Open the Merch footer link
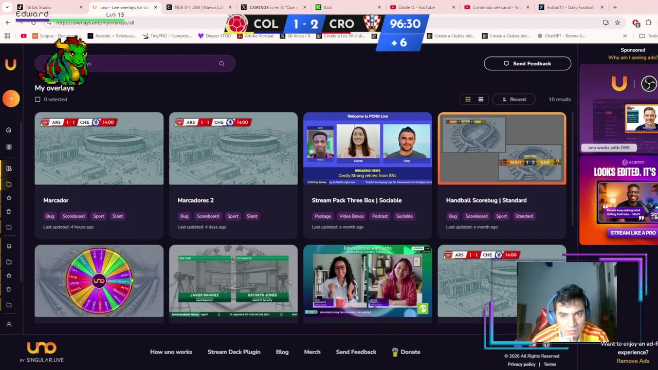This screenshot has width=658, height=370. [312, 352]
